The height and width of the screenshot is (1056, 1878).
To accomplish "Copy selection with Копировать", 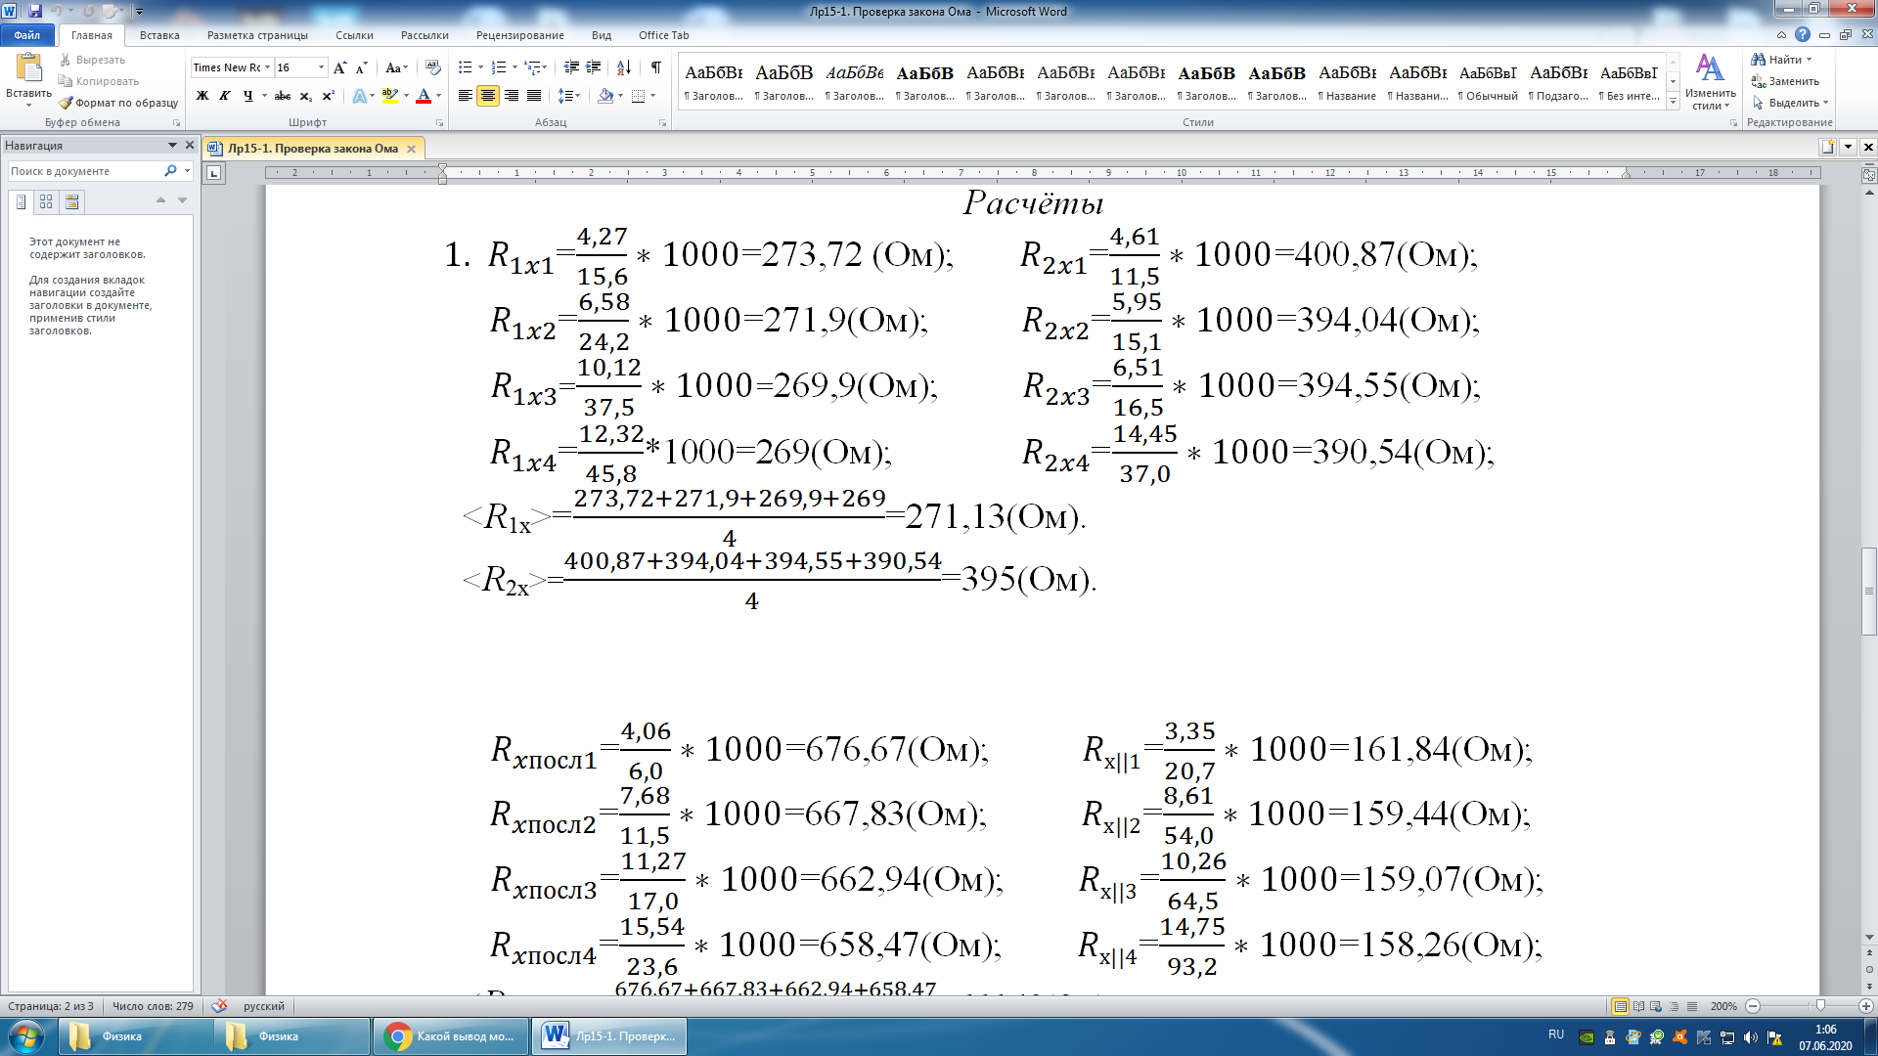I will pos(99,81).
